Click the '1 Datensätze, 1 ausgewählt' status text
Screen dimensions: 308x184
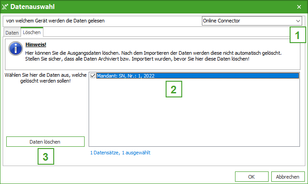point(120,153)
